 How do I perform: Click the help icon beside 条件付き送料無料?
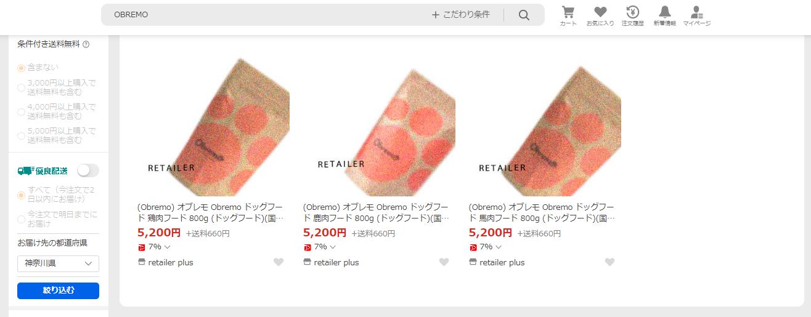click(x=86, y=44)
